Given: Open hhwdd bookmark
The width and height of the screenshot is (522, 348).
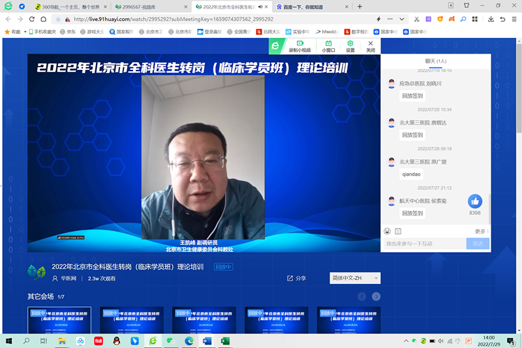Looking at the screenshot, I should click(328, 31).
